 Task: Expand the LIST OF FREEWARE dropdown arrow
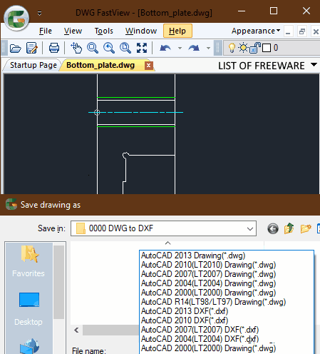(x=314, y=65)
